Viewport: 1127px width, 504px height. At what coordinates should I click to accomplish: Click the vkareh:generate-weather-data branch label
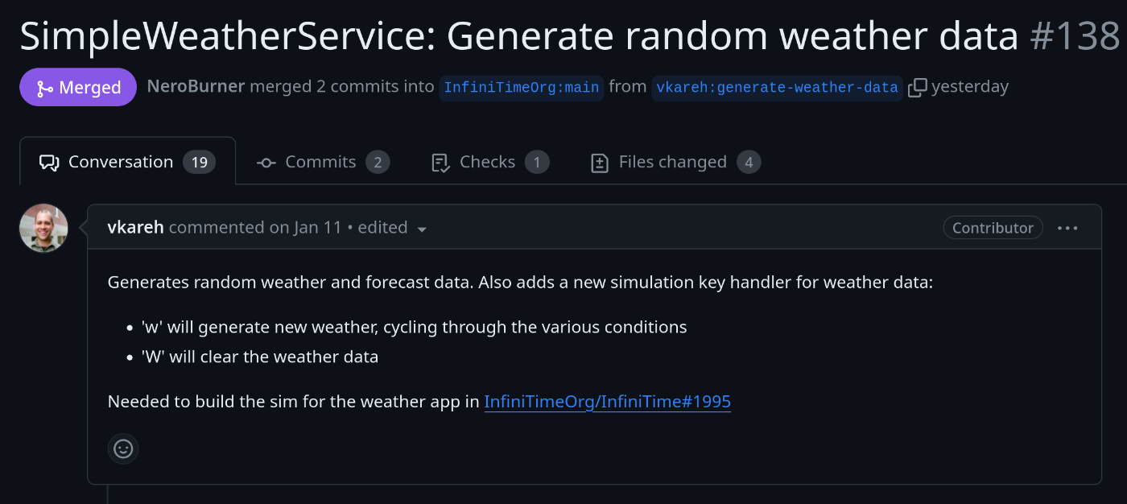tap(777, 86)
